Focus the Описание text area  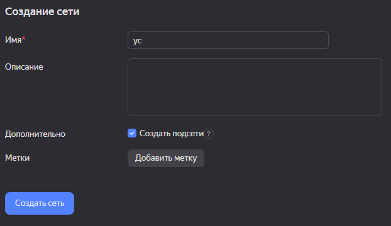point(255,87)
